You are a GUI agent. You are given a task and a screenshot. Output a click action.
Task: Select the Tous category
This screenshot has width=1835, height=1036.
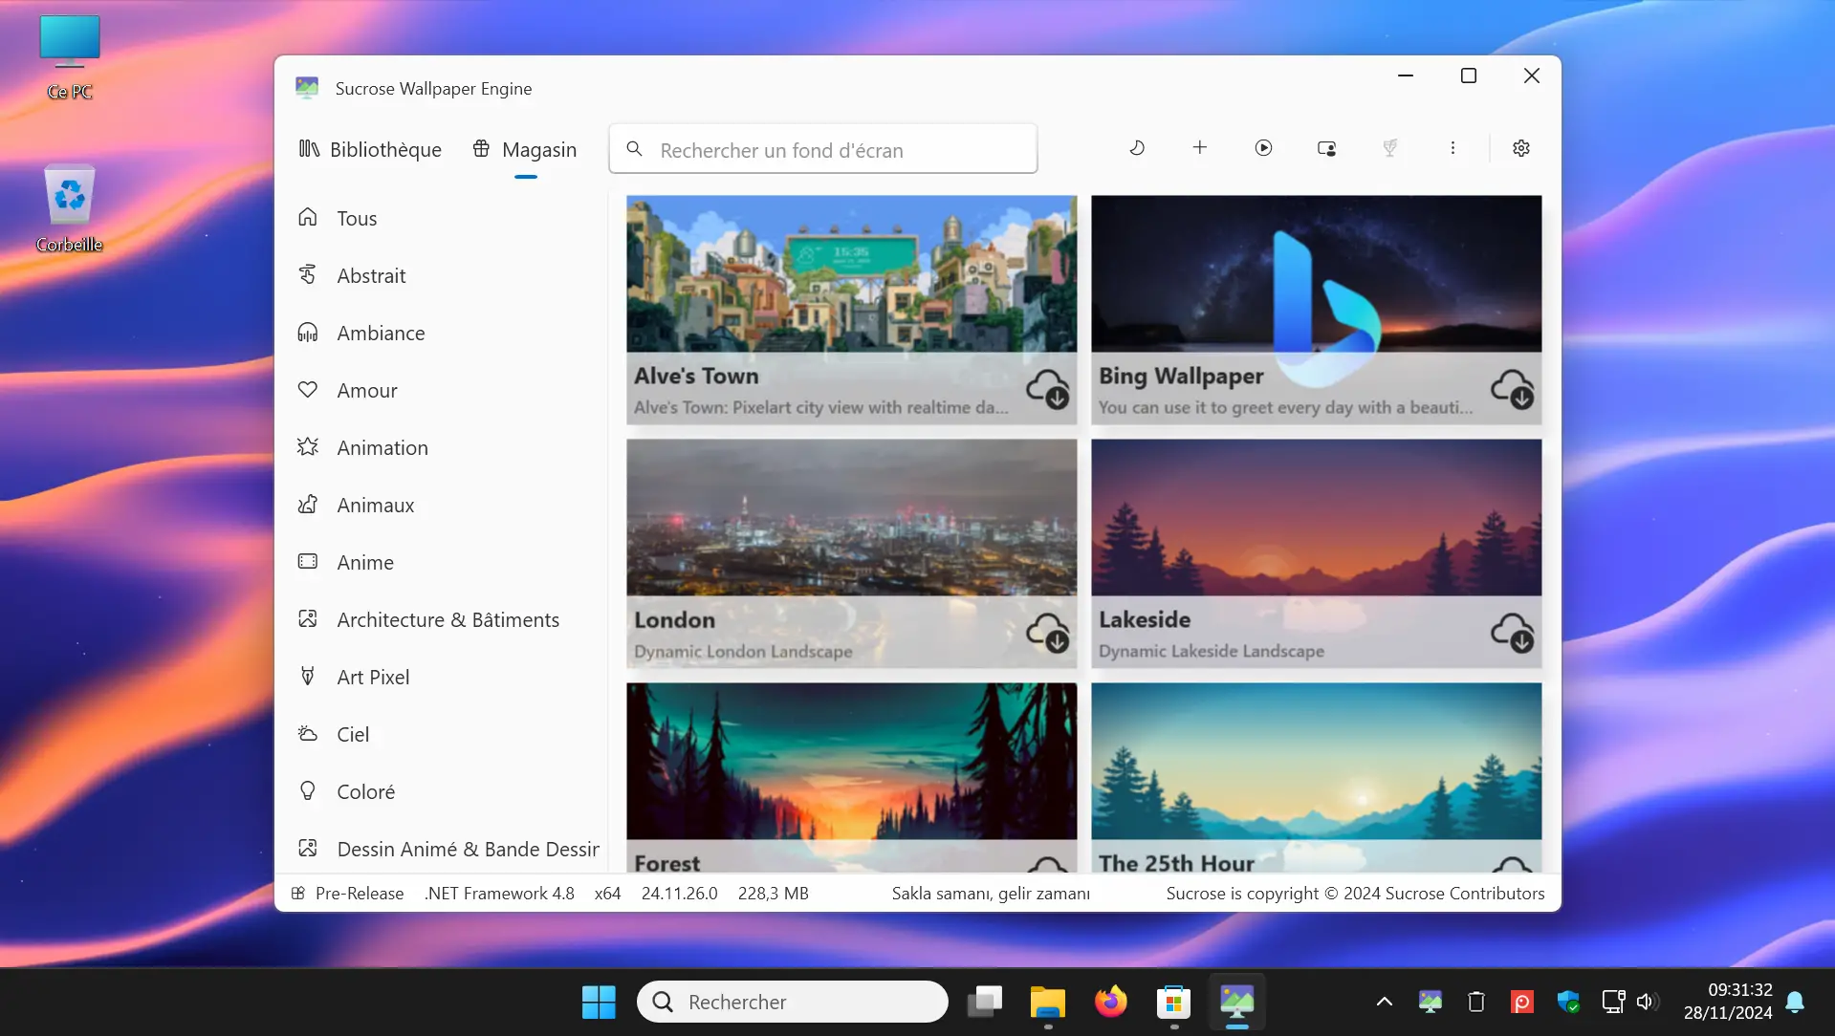pyautogui.click(x=442, y=218)
